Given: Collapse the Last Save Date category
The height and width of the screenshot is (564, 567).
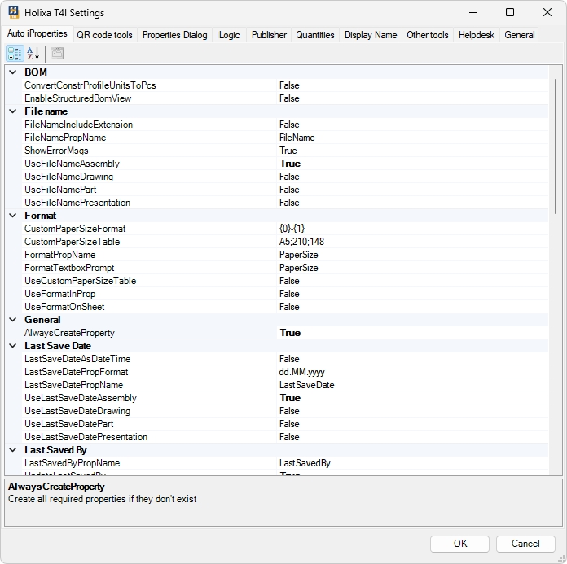Looking at the screenshot, I should pyautogui.click(x=13, y=346).
